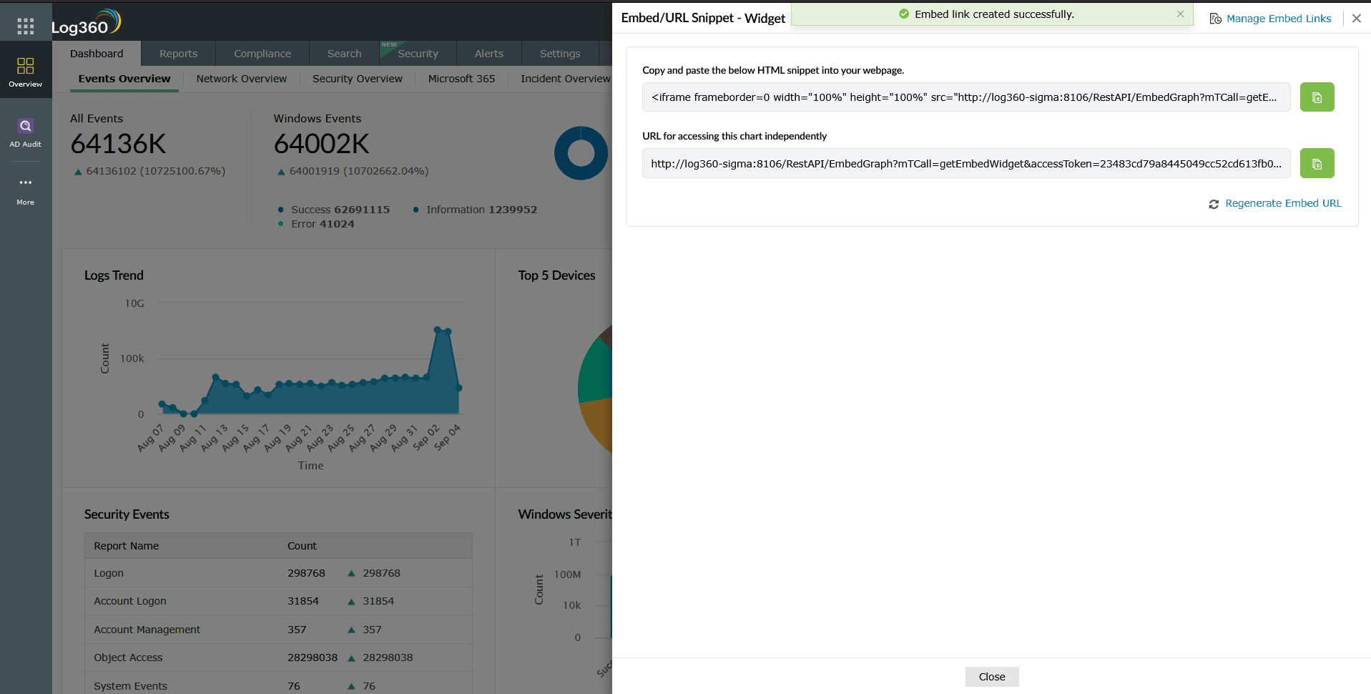Select the embed URL text field

point(965,163)
